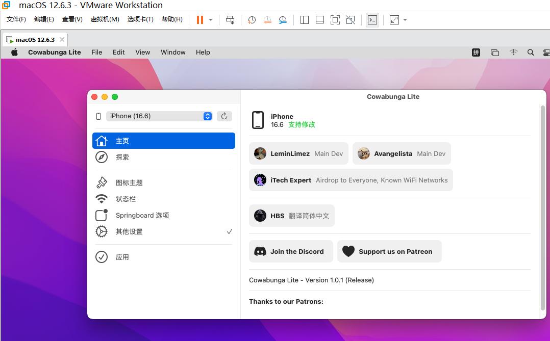Select the 其他设置 gear item
The width and height of the screenshot is (550, 341).
click(x=129, y=231)
